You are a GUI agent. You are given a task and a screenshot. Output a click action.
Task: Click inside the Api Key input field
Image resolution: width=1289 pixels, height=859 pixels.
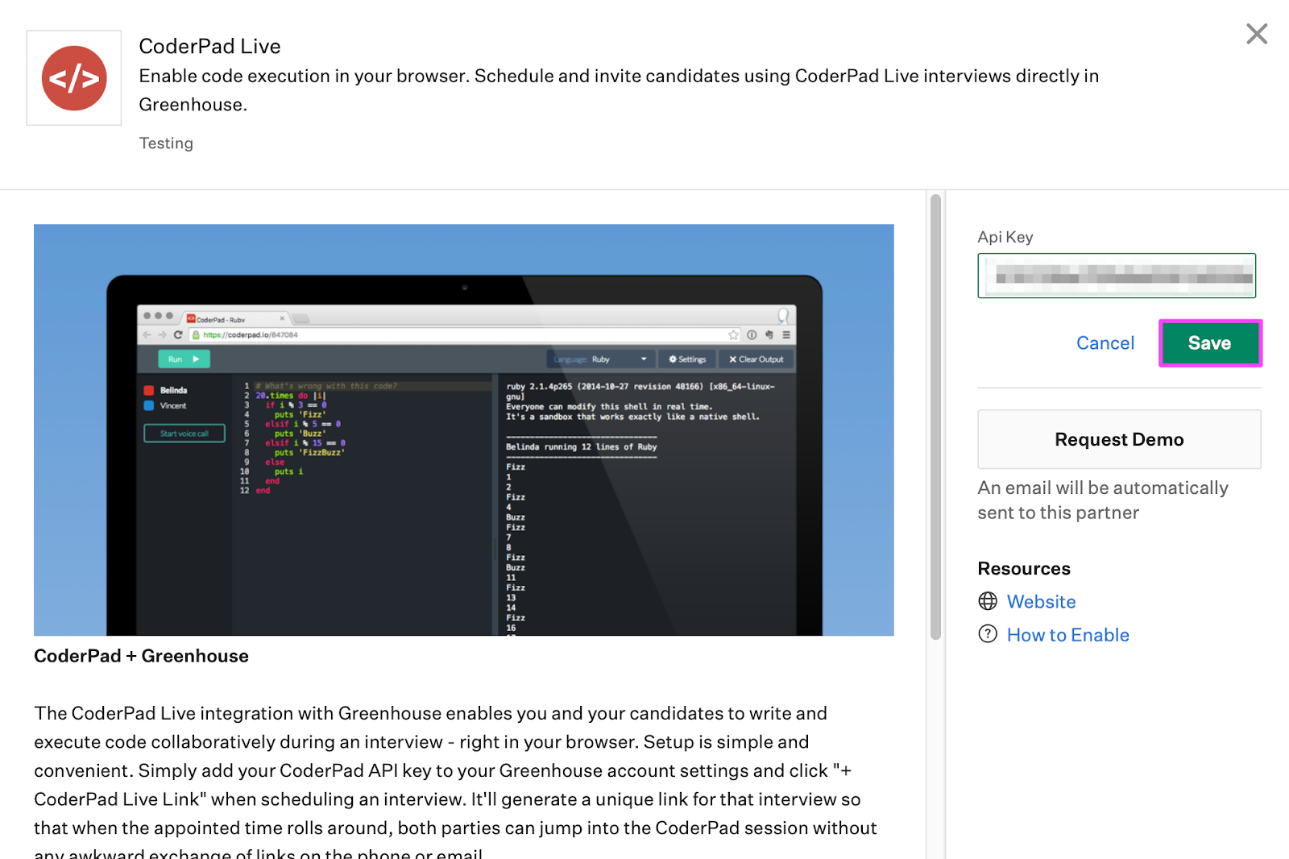[x=1116, y=276]
